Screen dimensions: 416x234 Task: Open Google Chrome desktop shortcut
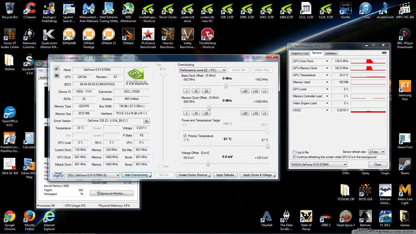[x=10, y=220]
